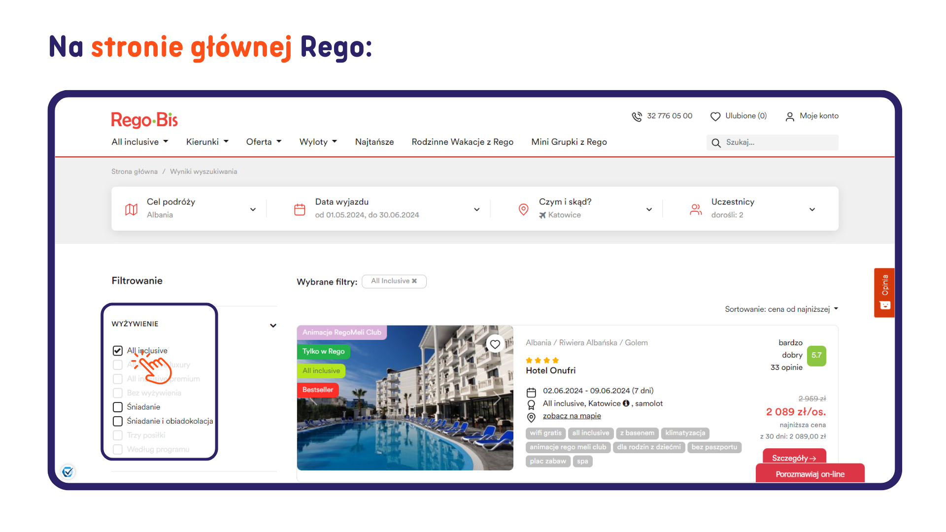This screenshot has width=946, height=532.
Task: Click the z basenem tag
Action: click(637, 433)
